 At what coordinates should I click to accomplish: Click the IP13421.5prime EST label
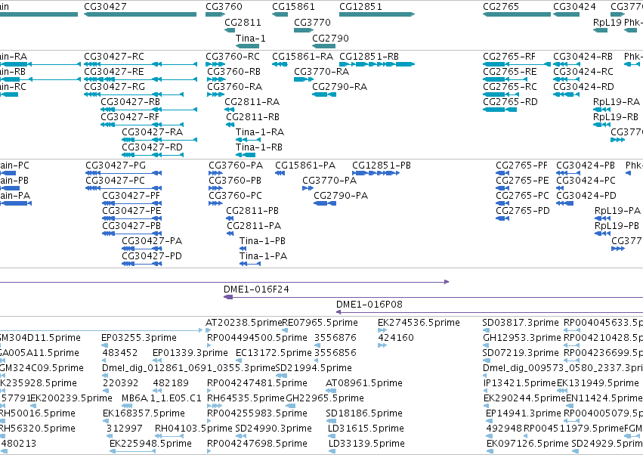click(x=520, y=383)
